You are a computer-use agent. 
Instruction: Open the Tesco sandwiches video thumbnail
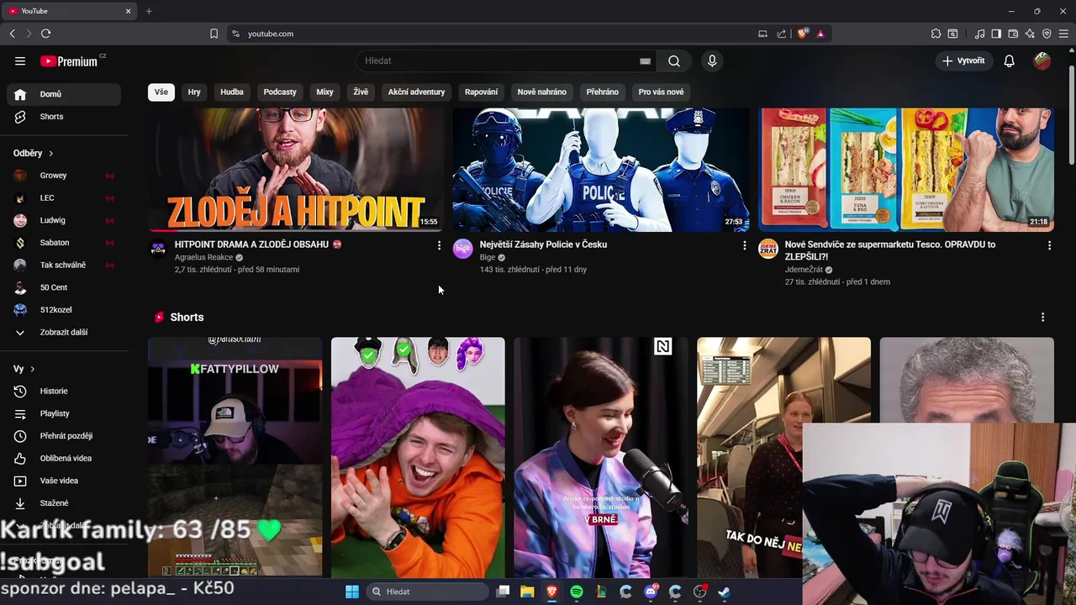tap(906, 169)
